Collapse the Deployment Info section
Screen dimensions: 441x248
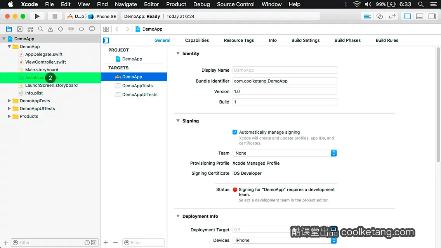click(178, 216)
